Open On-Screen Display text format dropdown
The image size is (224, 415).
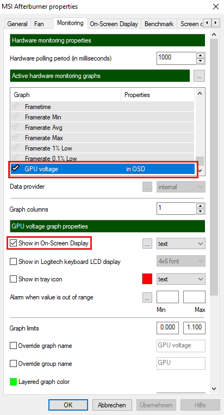[x=181, y=244]
